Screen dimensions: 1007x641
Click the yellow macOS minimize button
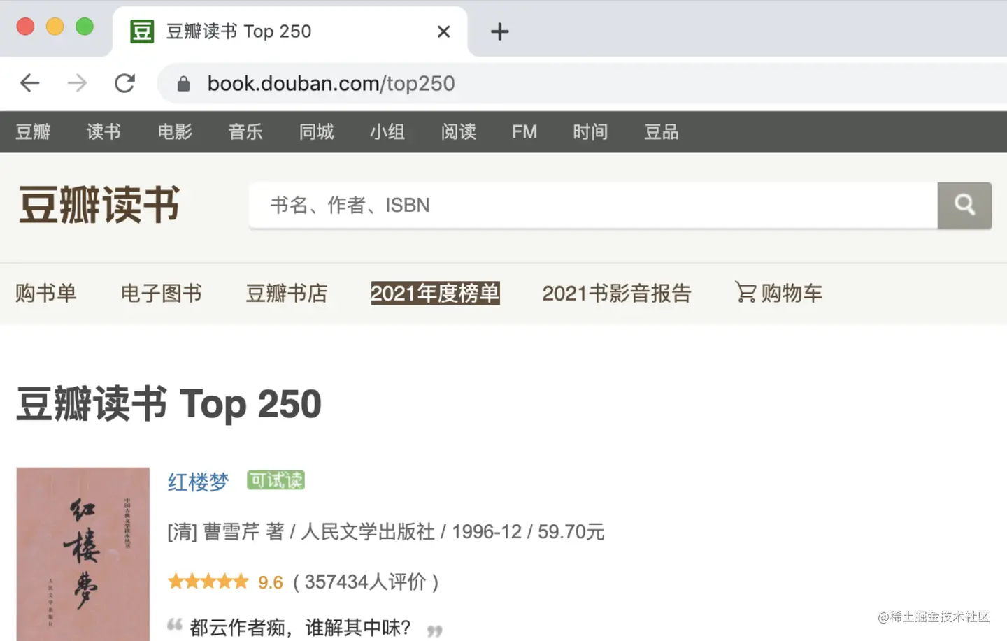click(x=55, y=27)
